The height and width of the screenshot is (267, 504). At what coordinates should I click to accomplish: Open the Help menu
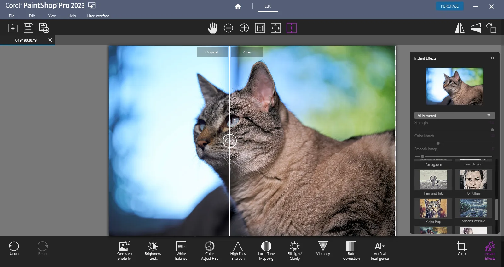pos(72,16)
